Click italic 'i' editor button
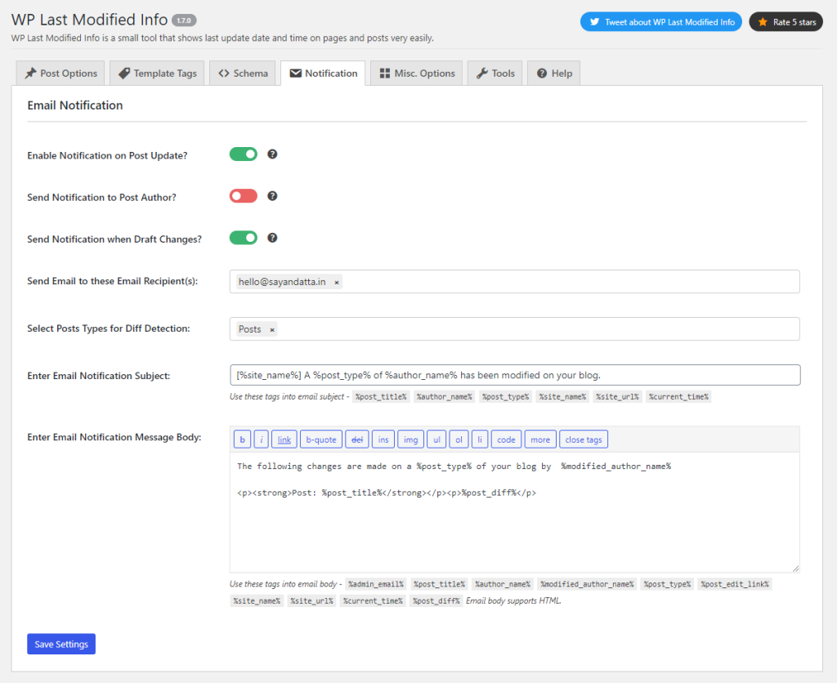The width and height of the screenshot is (837, 683). pos(261,440)
